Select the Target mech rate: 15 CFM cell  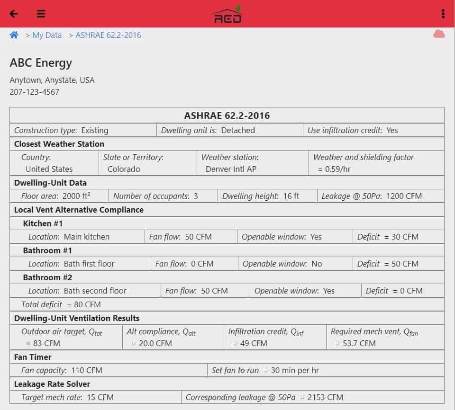click(95, 397)
